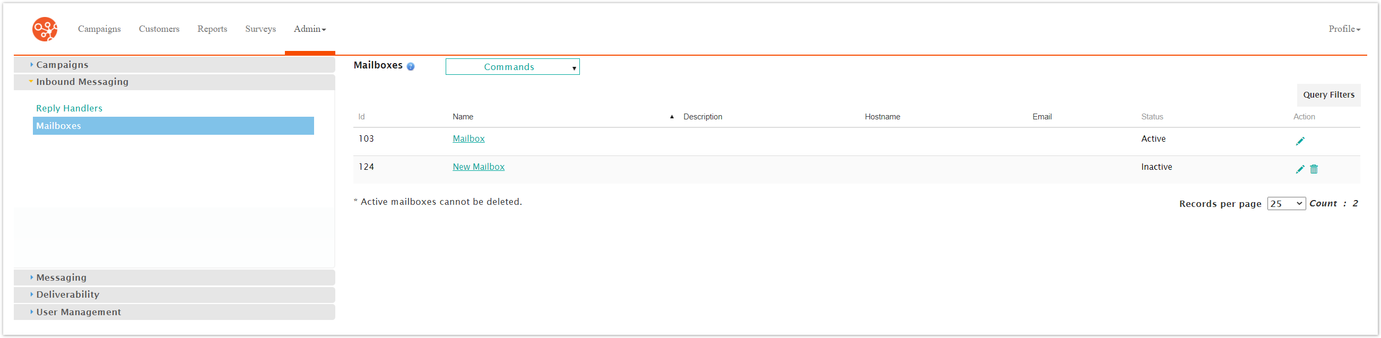
Task: Expand the Campaigns sidebar section
Action: tap(62, 65)
